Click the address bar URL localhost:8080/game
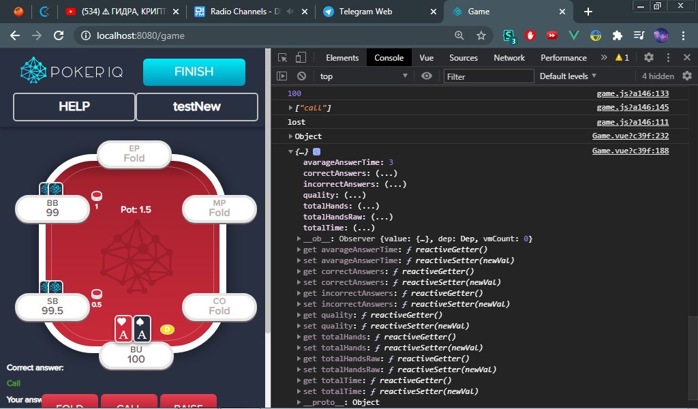The width and height of the screenshot is (698, 409). tap(140, 35)
